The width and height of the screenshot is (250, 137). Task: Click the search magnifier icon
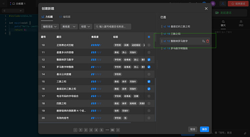pyautogui.click(x=97, y=27)
